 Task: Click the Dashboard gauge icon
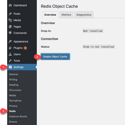(x=10, y=5)
